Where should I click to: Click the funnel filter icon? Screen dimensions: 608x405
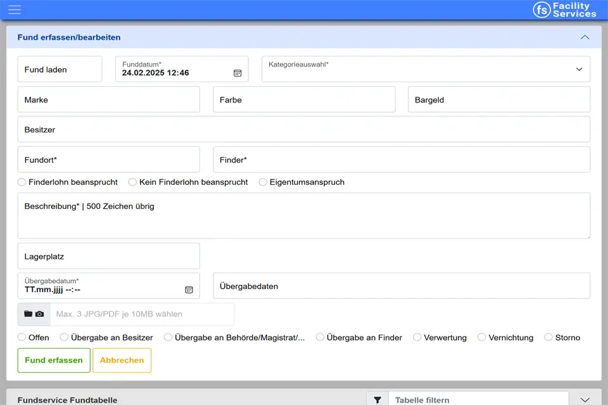(x=377, y=400)
